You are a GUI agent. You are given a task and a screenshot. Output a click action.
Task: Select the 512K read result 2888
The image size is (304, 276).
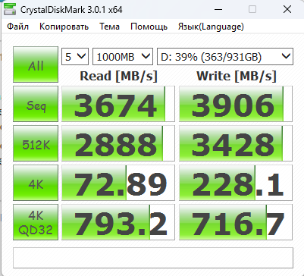point(118,143)
